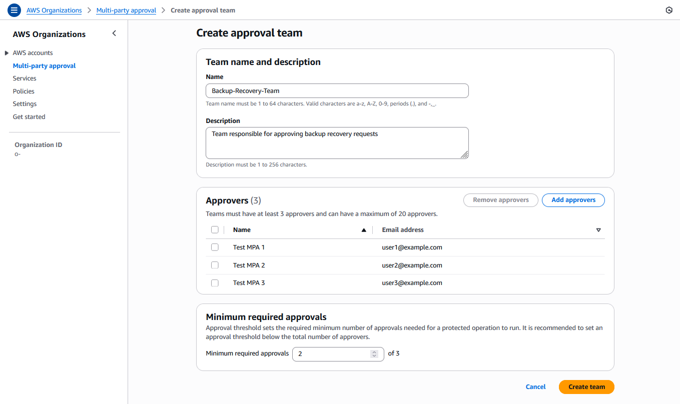Click the Description textarea resize handle

pos(466,155)
